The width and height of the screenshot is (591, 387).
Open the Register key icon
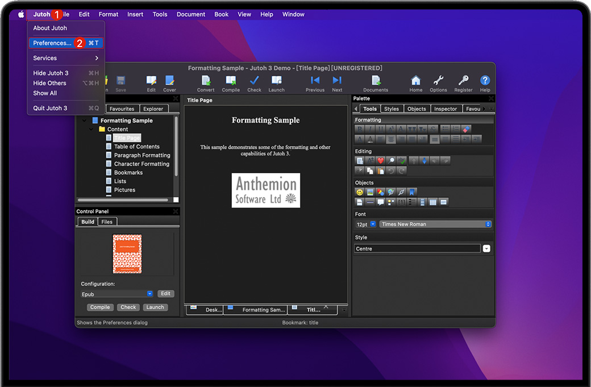tap(463, 81)
